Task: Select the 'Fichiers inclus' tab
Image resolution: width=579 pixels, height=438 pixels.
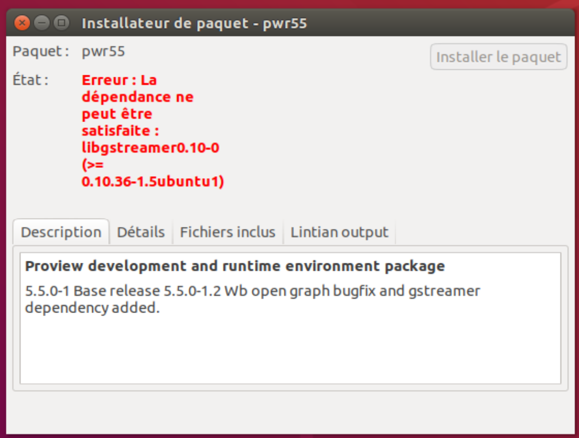Action: pos(227,232)
